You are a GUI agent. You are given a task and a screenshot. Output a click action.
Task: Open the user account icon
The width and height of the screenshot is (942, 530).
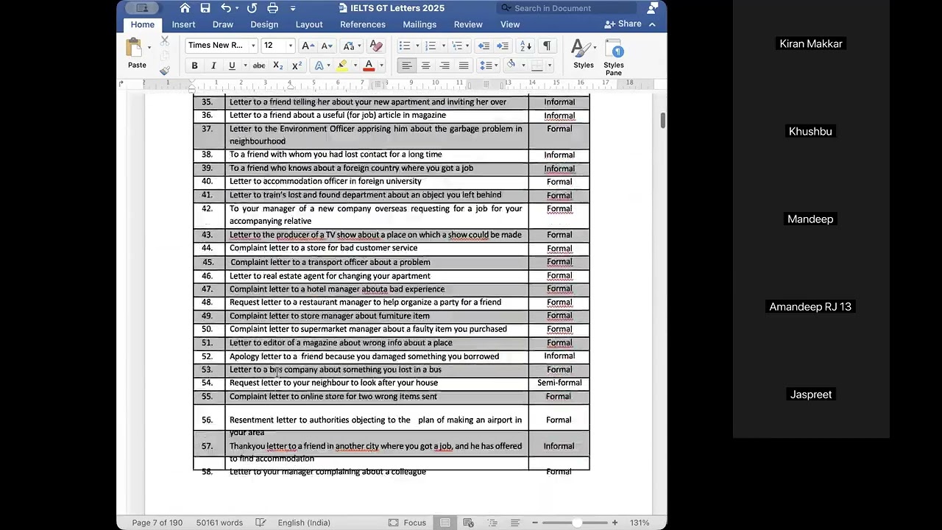coord(653,8)
